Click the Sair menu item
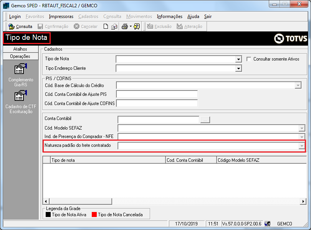 (x=208, y=16)
